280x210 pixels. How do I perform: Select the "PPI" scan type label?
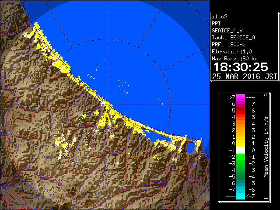tap(216, 24)
